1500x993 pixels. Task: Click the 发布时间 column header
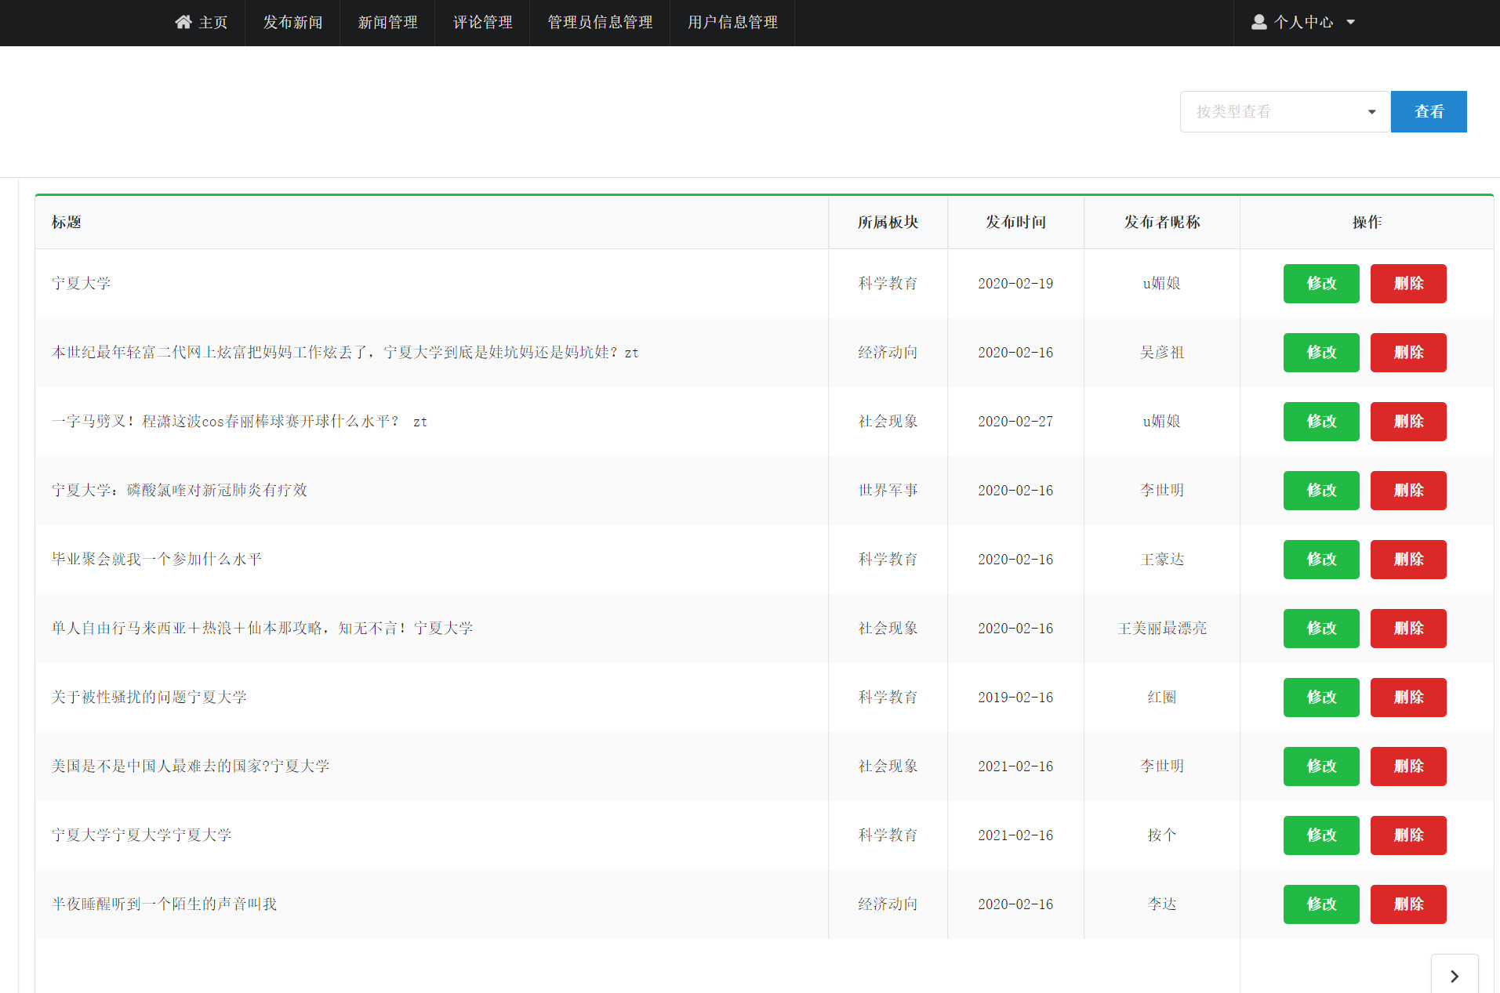pos(1015,223)
